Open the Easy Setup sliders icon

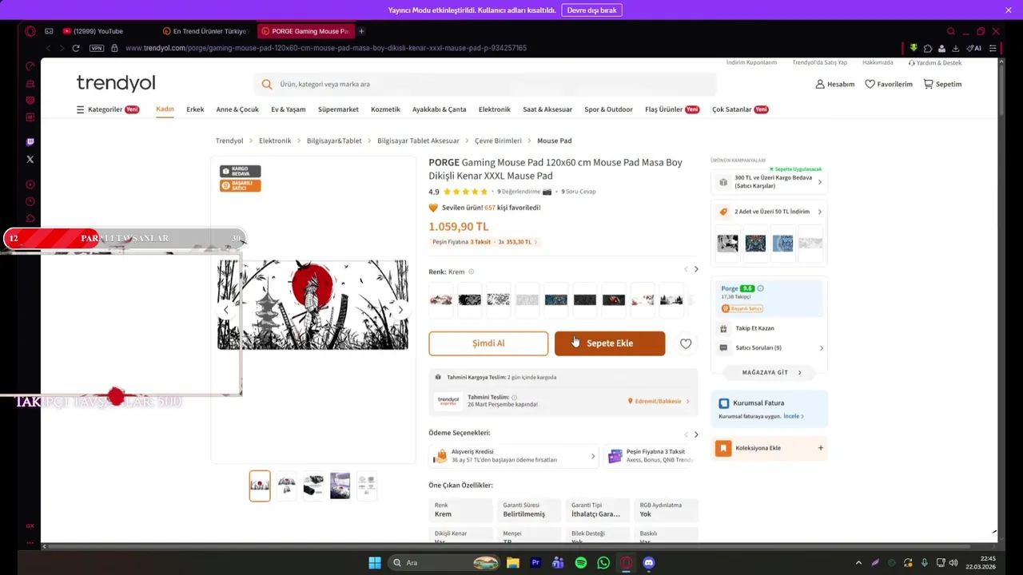coord(993,48)
